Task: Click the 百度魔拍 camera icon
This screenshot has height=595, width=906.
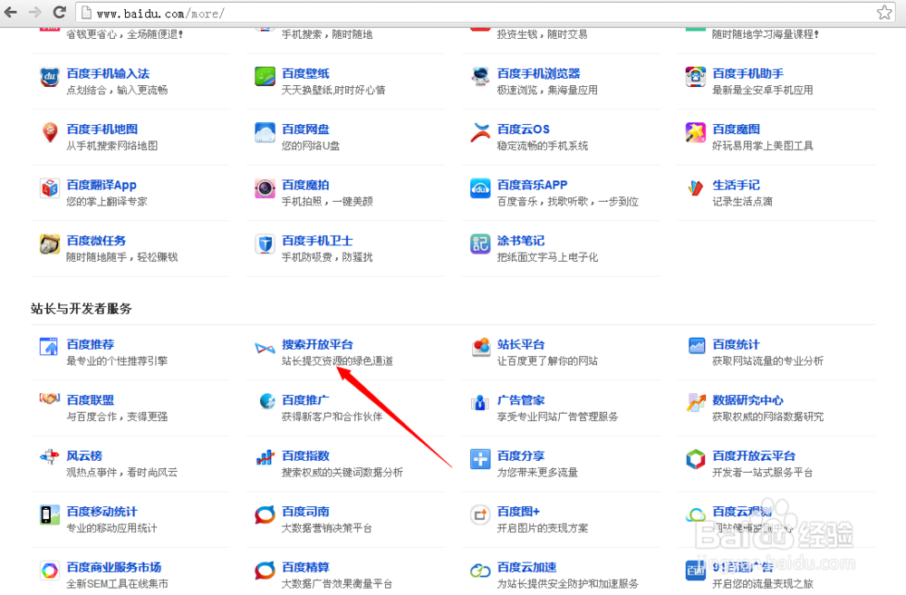Action: 265,188
